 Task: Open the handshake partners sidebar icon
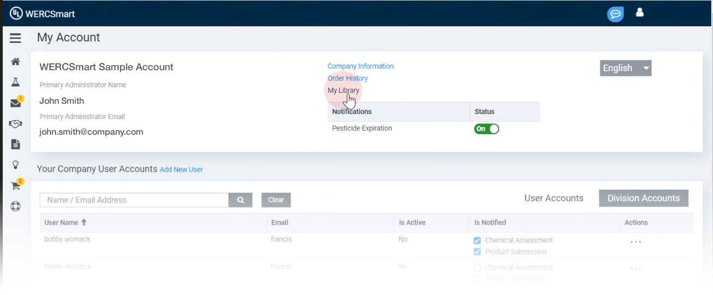coord(15,124)
